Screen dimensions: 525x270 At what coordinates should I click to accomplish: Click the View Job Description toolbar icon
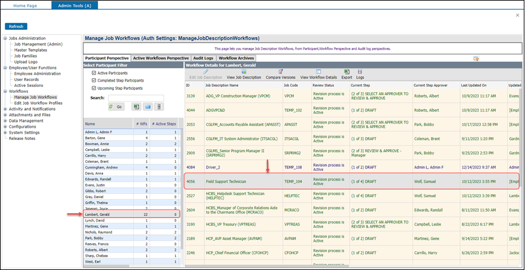244,71
